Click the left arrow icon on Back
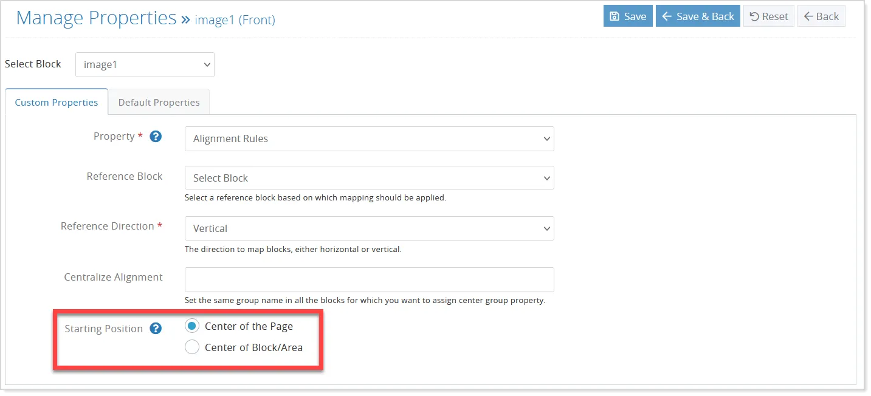The image size is (871, 396). [x=808, y=16]
